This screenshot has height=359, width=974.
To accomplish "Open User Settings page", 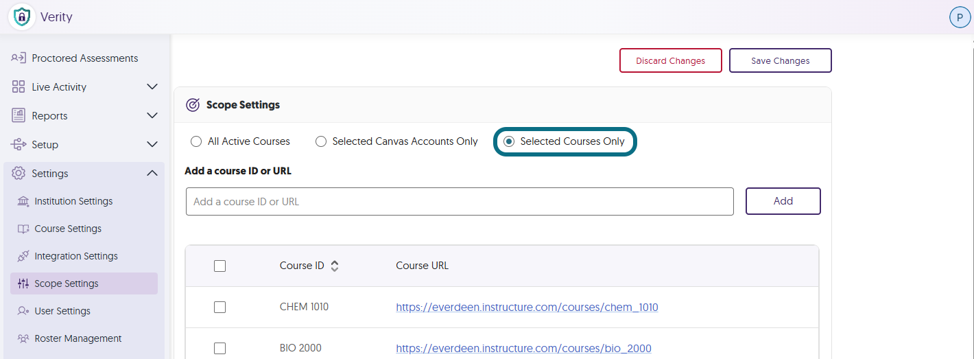I will 62,311.
